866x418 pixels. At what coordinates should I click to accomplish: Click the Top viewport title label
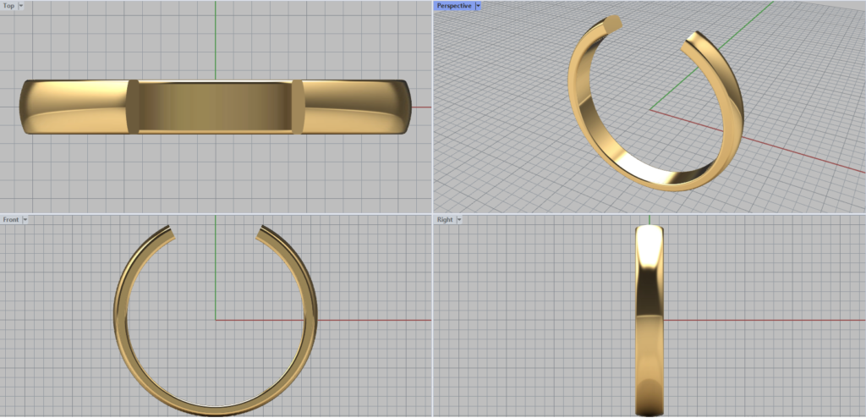pos(8,5)
